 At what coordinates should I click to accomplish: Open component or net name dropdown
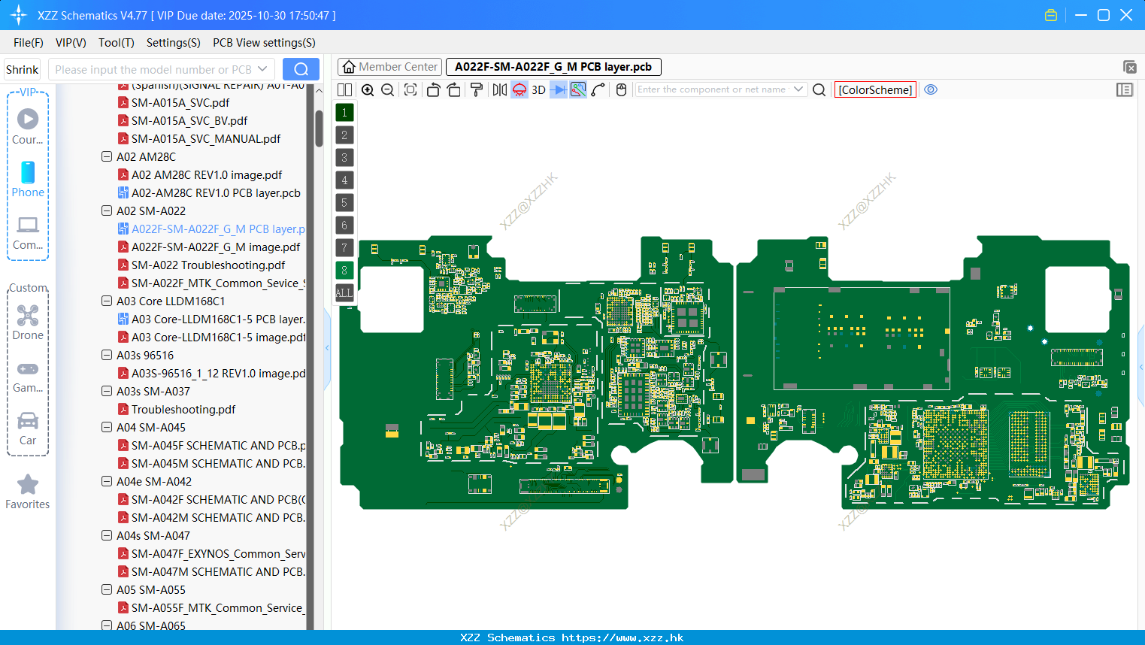tap(798, 89)
